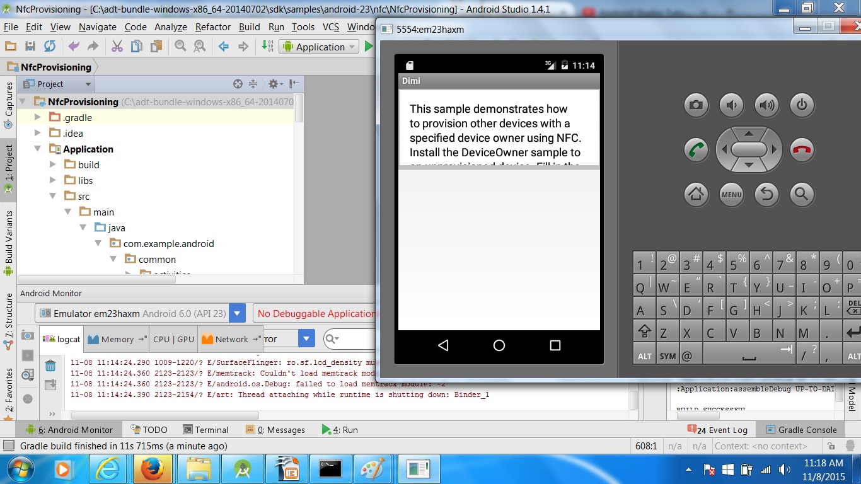The width and height of the screenshot is (861, 484).
Task: Open the log level dropdown arrow
Action: click(x=306, y=338)
